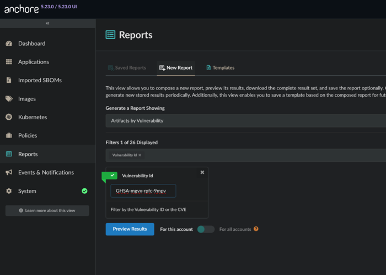The height and width of the screenshot is (275, 386).
Task: Open the Artifacts by Vulnerability dropdown
Action: click(x=245, y=120)
